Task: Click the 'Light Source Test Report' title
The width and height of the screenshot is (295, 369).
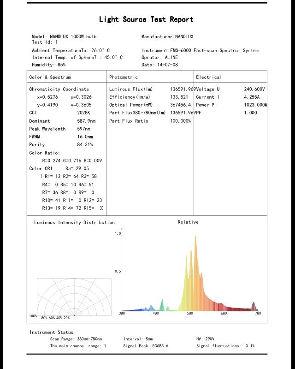Action: 146,19
